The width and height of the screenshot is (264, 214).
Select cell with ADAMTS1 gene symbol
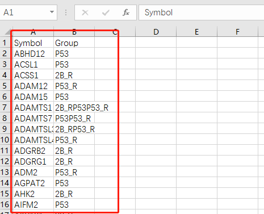(33, 108)
